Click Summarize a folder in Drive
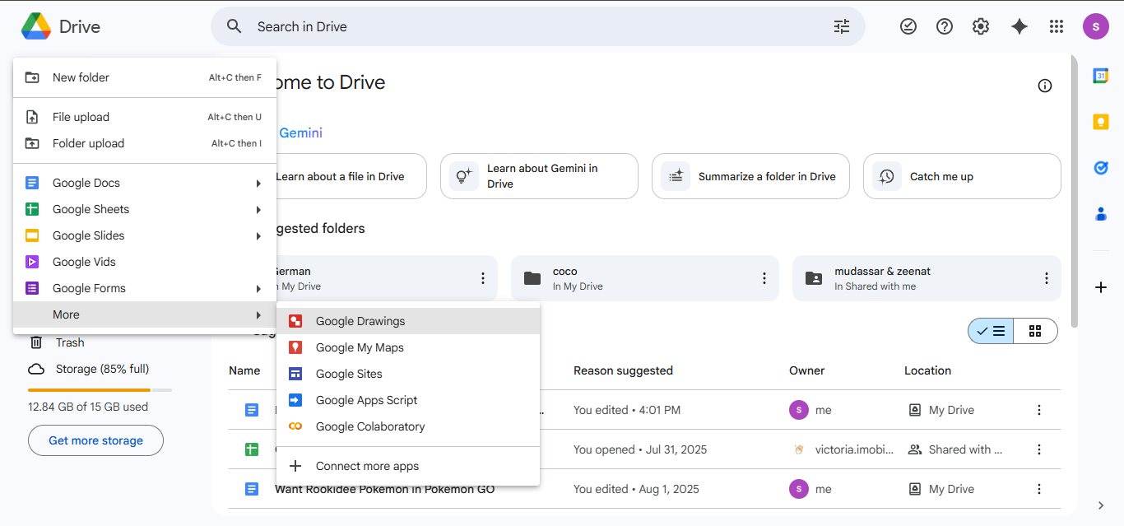Viewport: 1124px width, 526px height. [750, 176]
